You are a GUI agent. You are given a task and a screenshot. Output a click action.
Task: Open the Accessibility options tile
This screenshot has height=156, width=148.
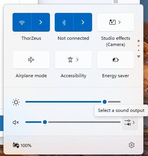pyautogui.click(x=73, y=60)
